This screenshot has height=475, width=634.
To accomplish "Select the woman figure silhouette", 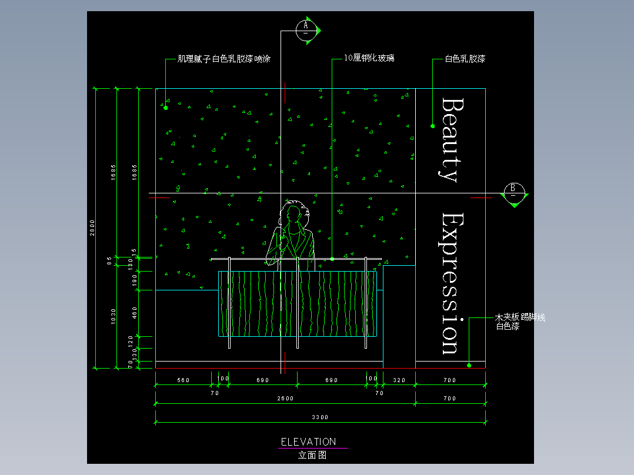I will [x=291, y=235].
